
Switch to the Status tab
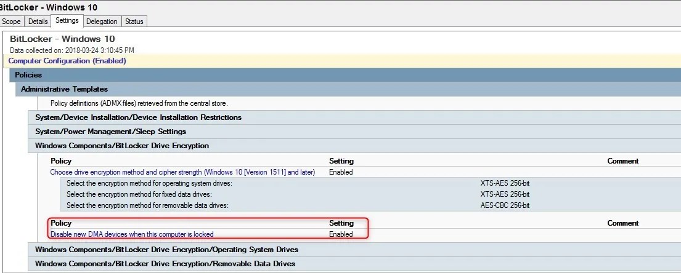coord(134,22)
